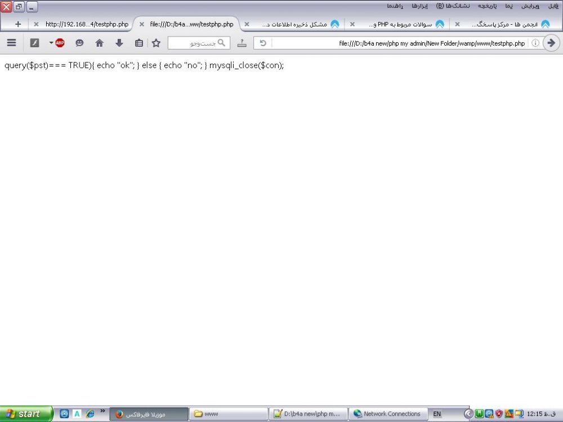The width and height of the screenshot is (563, 422).
Task: Click the smiley face toolbar icon
Action: tap(79, 43)
